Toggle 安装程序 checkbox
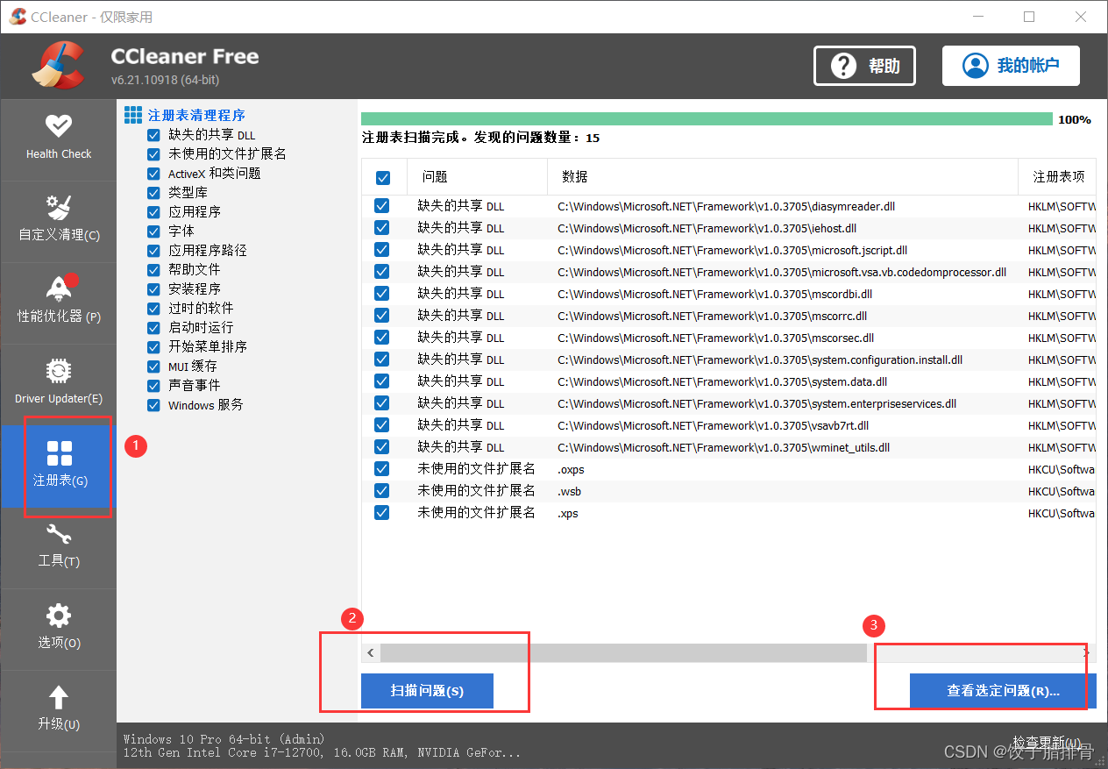This screenshot has height=769, width=1108. tap(153, 289)
